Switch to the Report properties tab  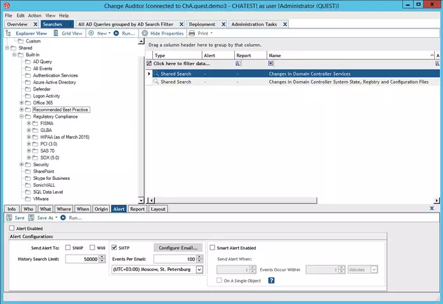click(137, 209)
